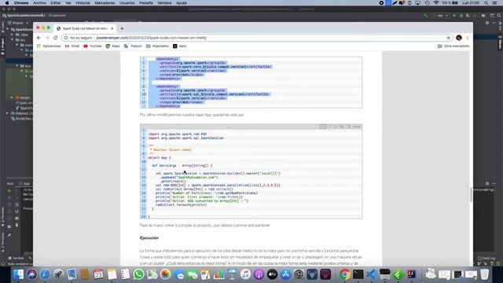Launch Siri from the Dock
503x283 pixels.
pyautogui.click(x=31, y=274)
